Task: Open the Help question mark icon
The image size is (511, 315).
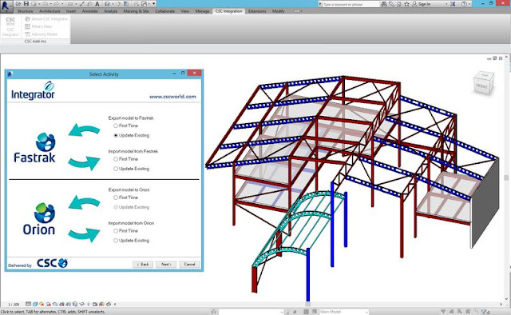Action: point(464,4)
